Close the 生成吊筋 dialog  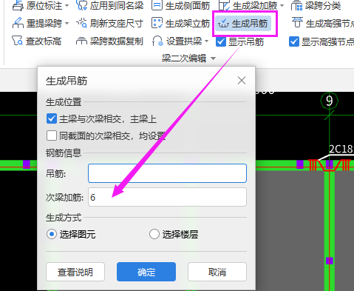point(242,81)
